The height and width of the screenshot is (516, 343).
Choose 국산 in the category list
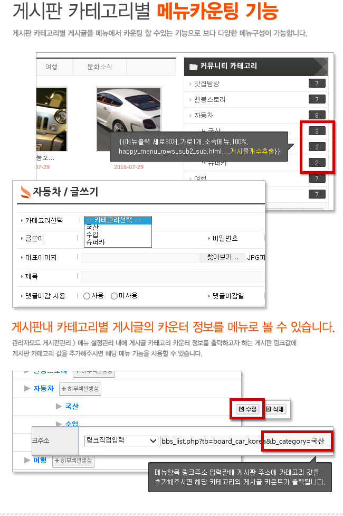pyautogui.click(x=92, y=228)
